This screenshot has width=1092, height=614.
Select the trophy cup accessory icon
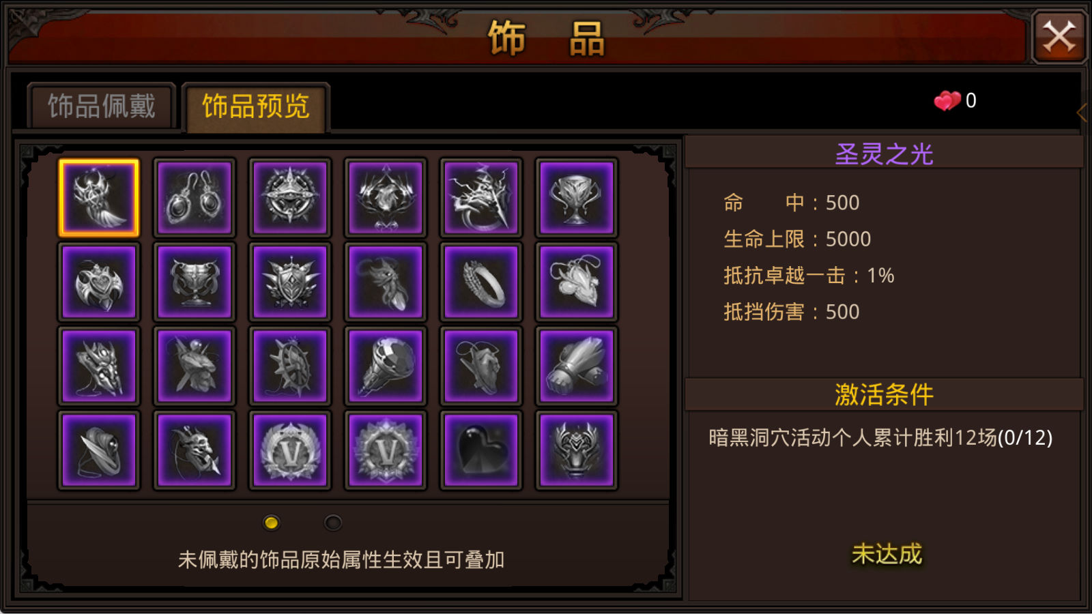(x=577, y=198)
